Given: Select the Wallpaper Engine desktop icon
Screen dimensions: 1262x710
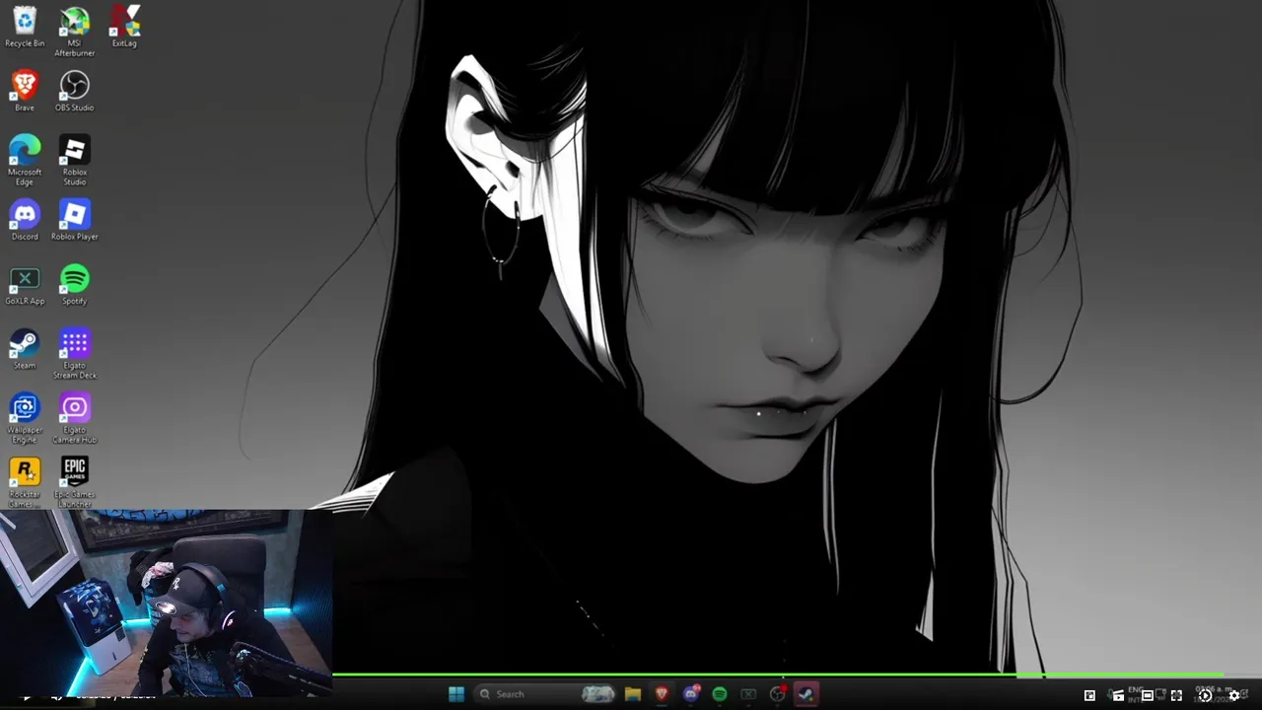Looking at the screenshot, I should point(25,419).
